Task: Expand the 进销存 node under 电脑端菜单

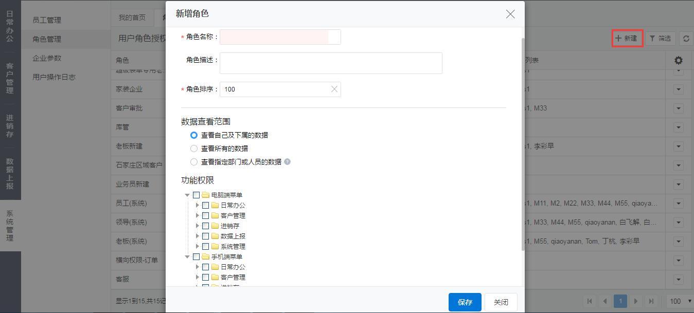Action: (x=198, y=226)
